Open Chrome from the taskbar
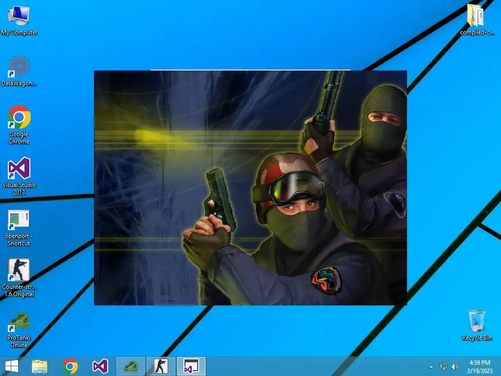This screenshot has height=376, width=501. point(70,366)
